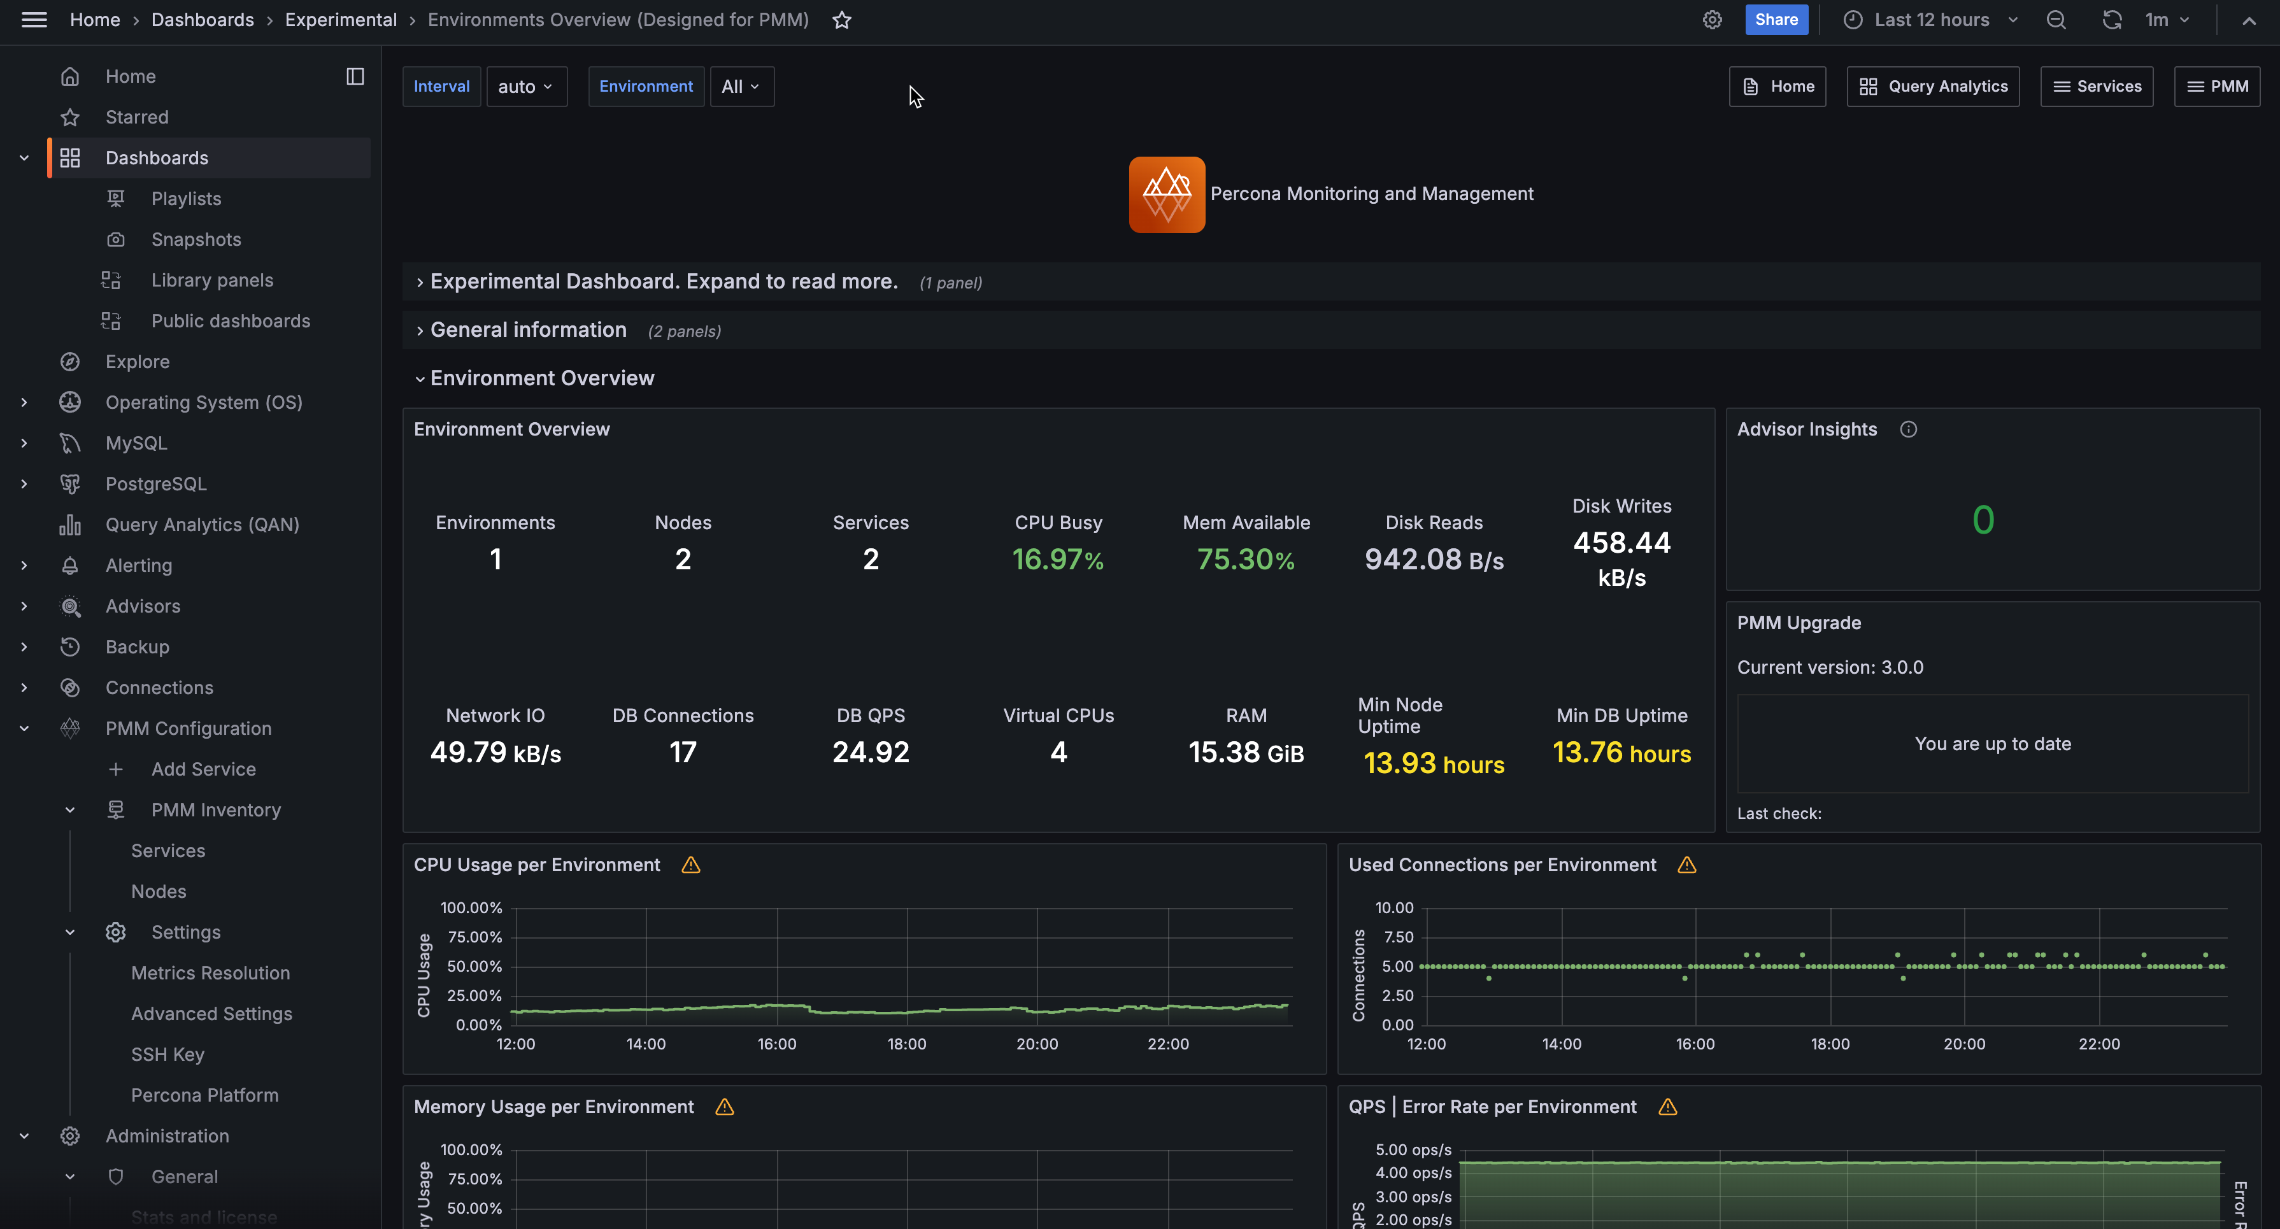Viewport: 2280px width, 1229px height.
Task: Undock the sidebar navigation panel
Action: (355, 77)
